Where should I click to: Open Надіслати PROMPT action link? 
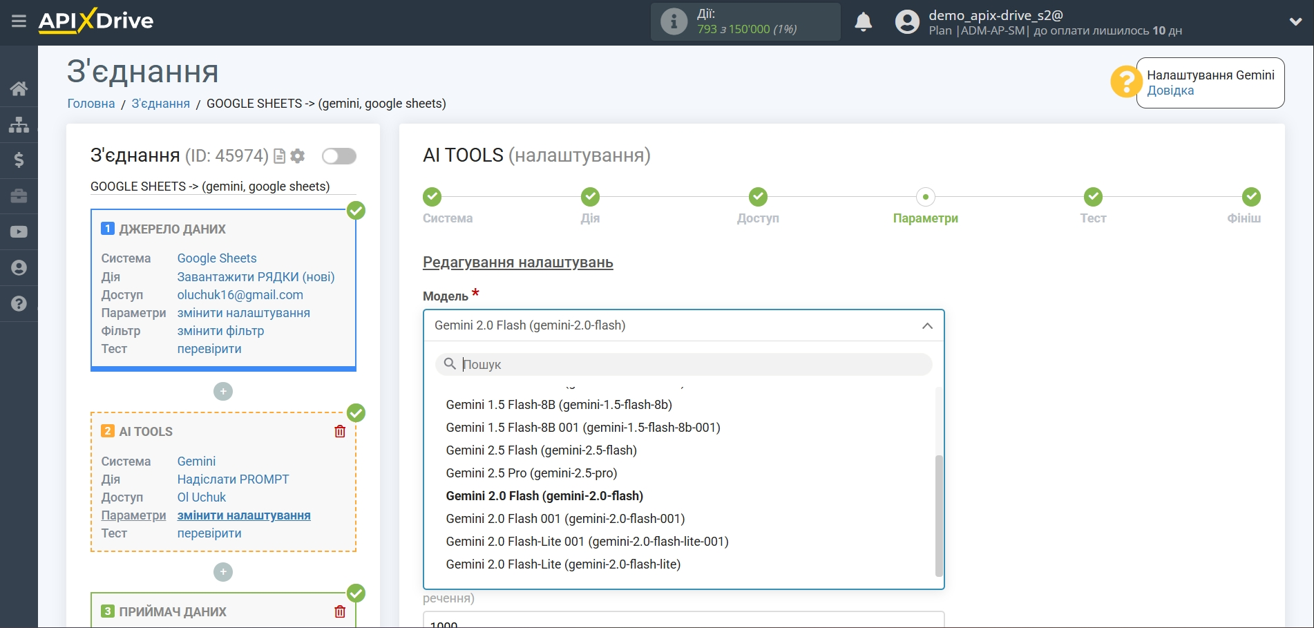(x=234, y=479)
